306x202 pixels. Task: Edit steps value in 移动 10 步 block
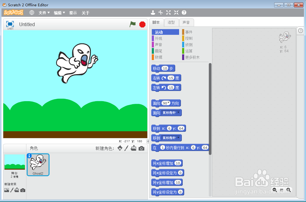click(165, 68)
